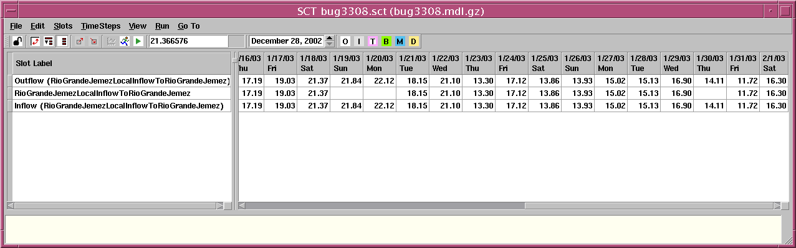Click the data table scrollbar right arrow
Viewport: 796px width, 248px height.
[x=777, y=205]
